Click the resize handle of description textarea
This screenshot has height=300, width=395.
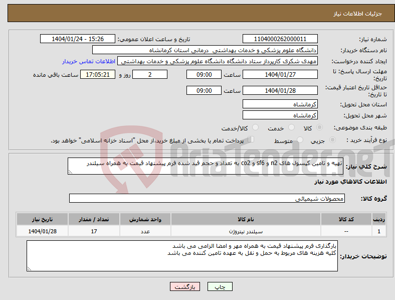[x=70, y=172]
